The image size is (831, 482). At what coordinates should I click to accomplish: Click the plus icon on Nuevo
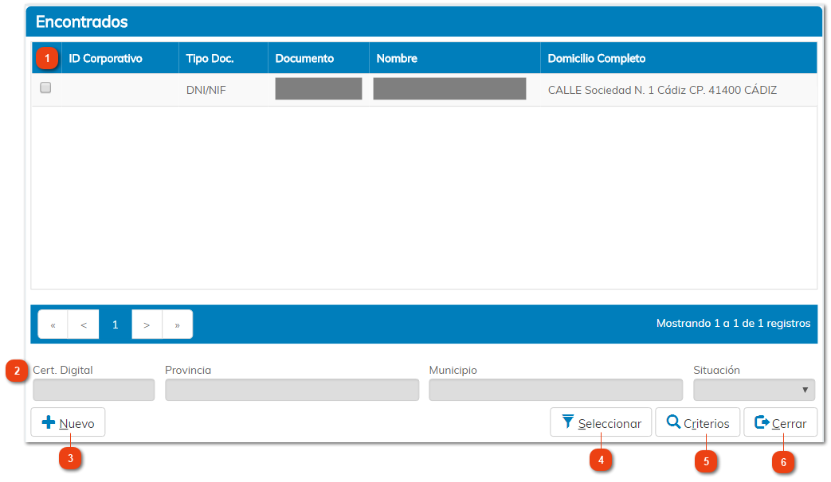point(49,422)
